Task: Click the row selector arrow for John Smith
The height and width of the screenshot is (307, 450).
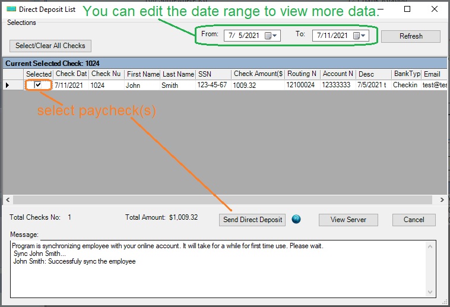Action: click(8, 86)
